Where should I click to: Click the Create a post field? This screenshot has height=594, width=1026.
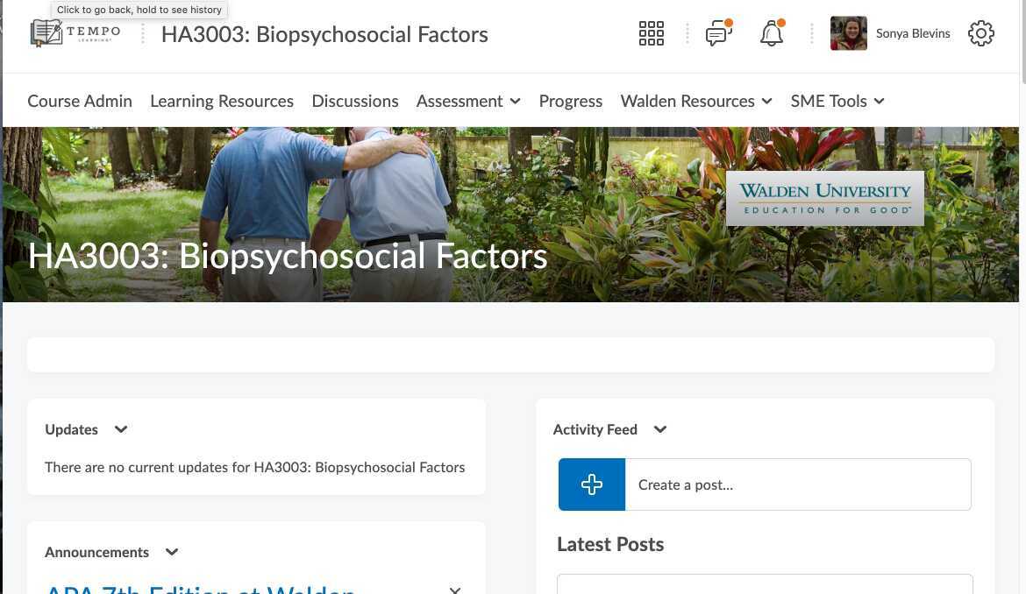798,484
